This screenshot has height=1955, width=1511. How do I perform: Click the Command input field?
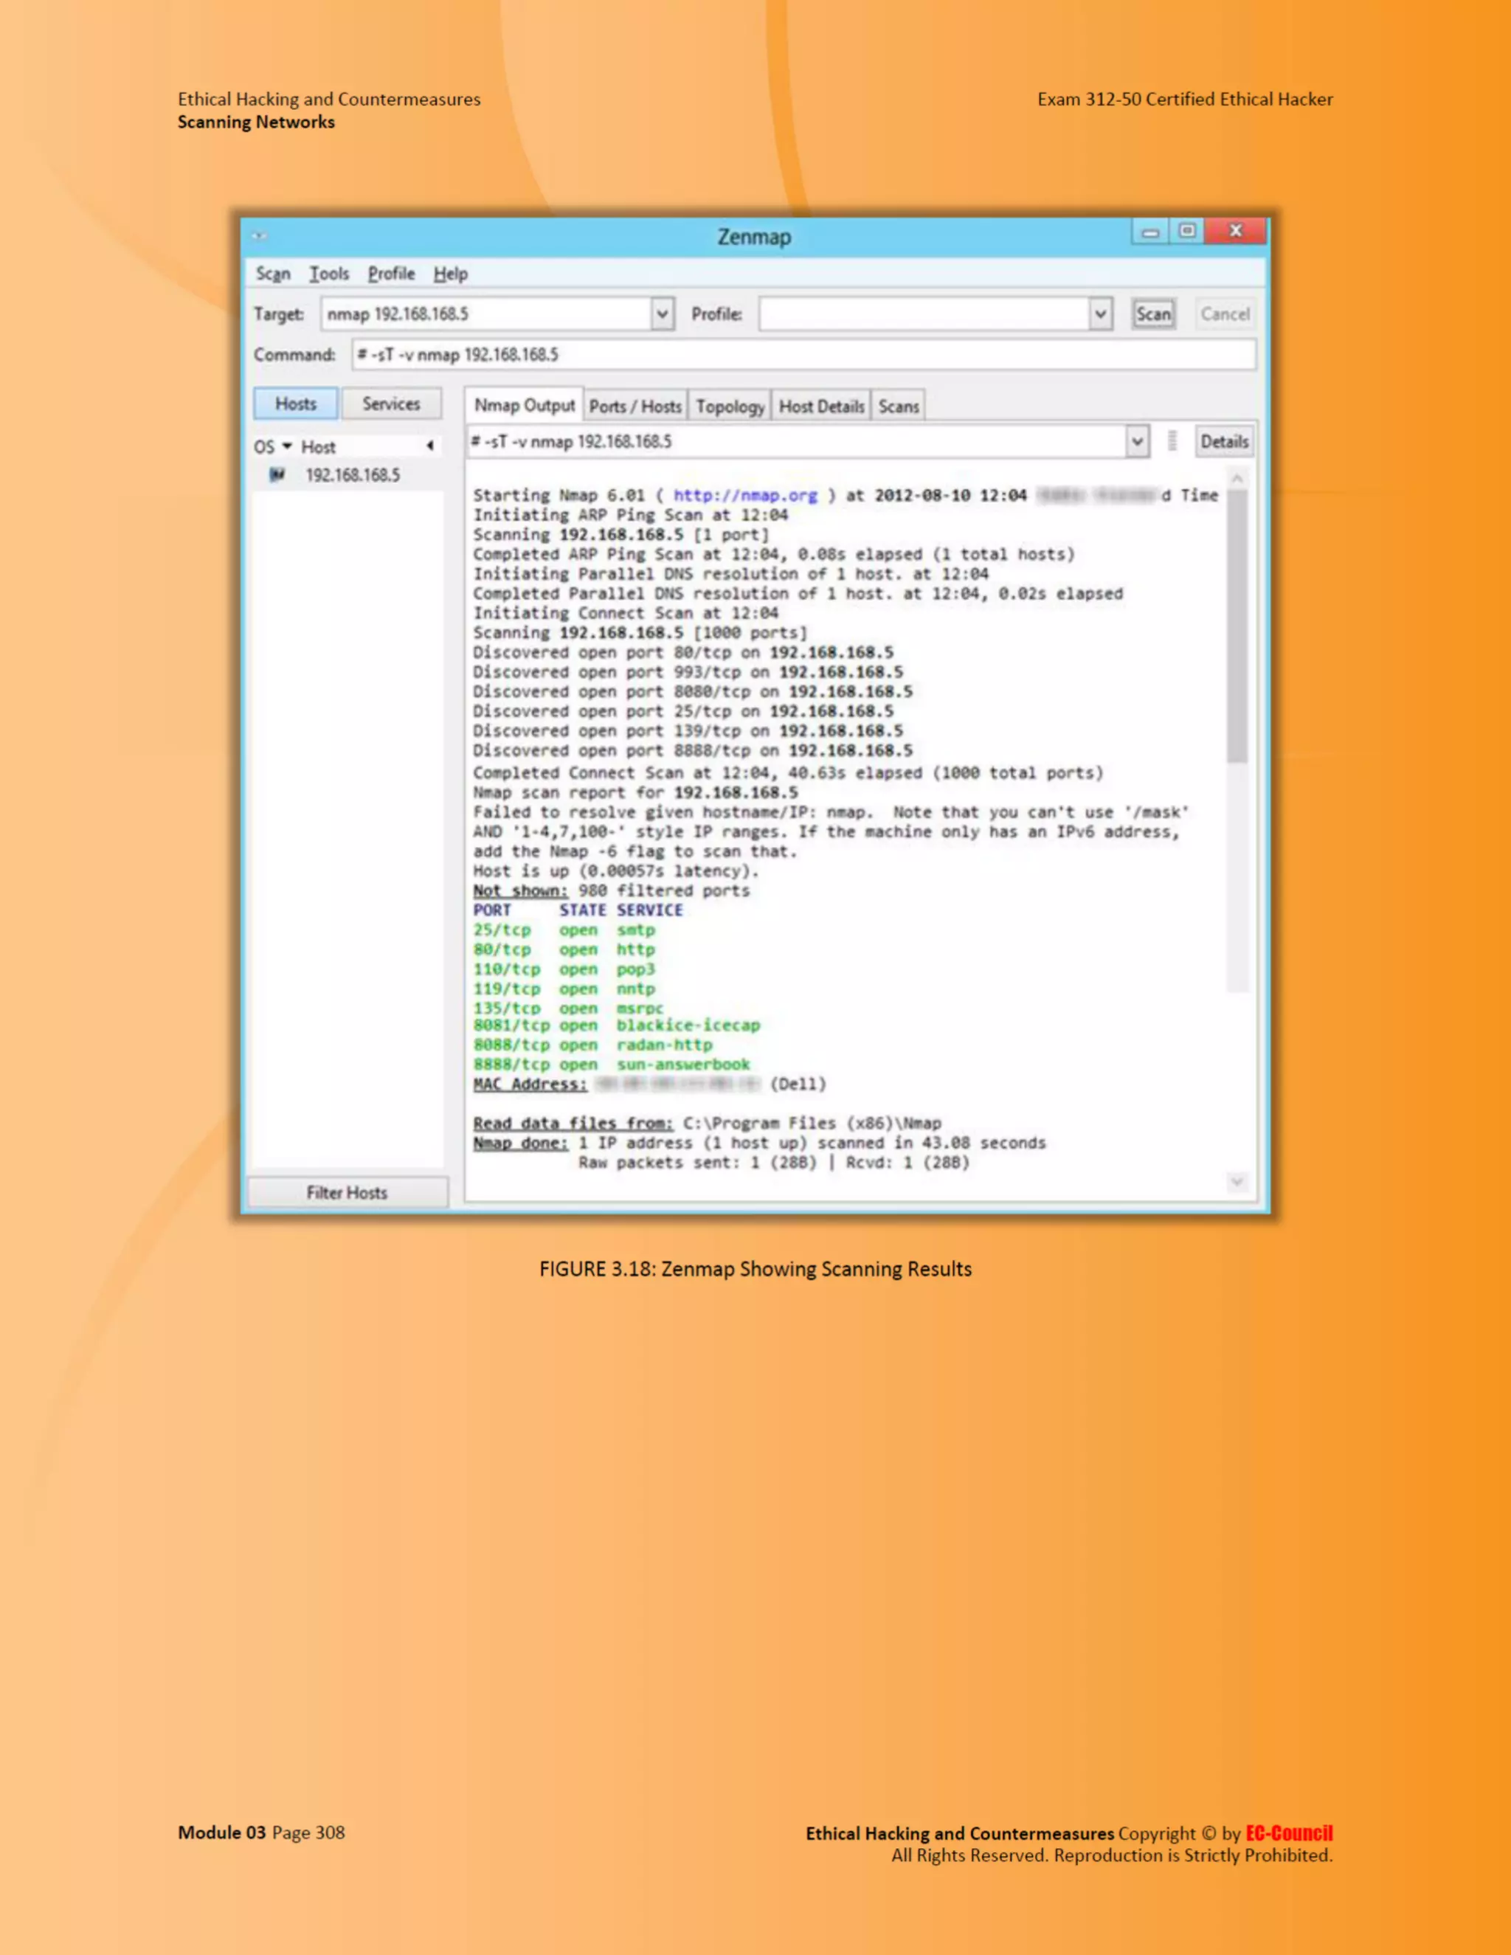click(x=804, y=354)
